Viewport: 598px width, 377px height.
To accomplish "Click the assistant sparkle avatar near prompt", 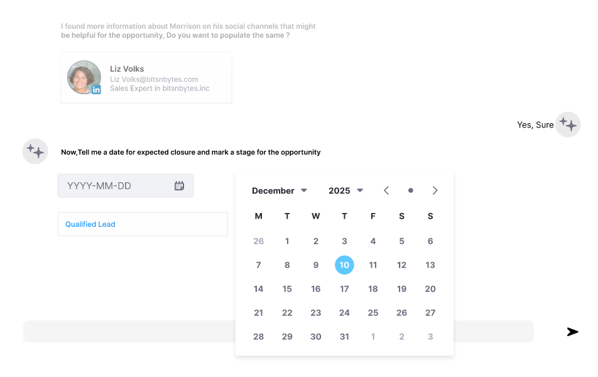I will tap(35, 151).
